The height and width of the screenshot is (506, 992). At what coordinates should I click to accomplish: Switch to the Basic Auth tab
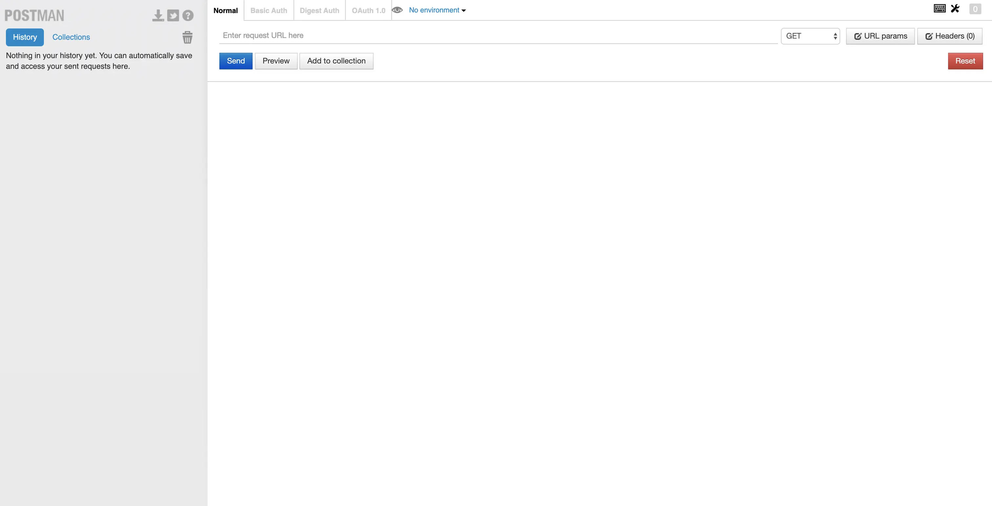(268, 11)
